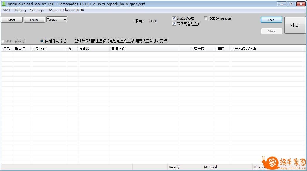Open the SMT menu
The height and width of the screenshot is (171, 307).
pyautogui.click(x=7, y=10)
